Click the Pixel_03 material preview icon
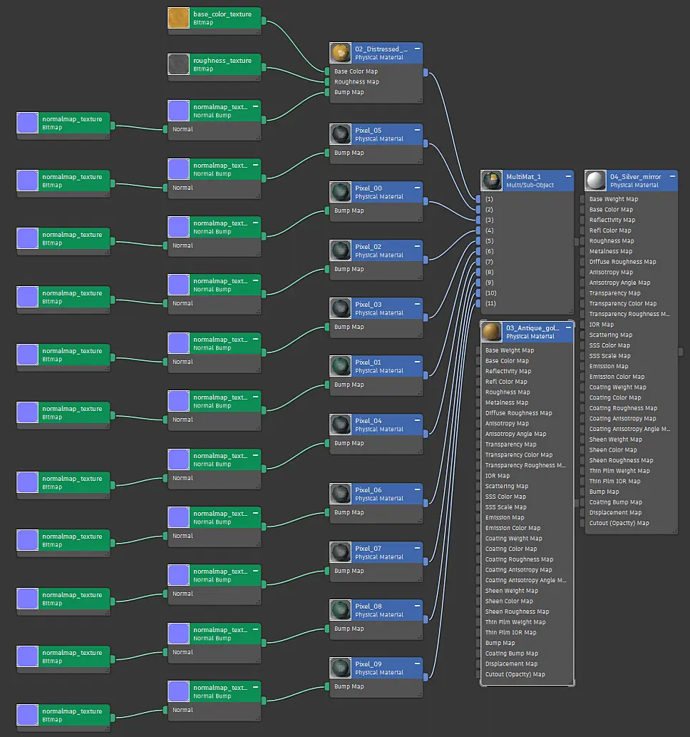 [x=341, y=308]
